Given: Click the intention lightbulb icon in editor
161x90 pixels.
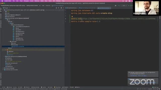Looking at the screenshot, I should tap(72, 16).
